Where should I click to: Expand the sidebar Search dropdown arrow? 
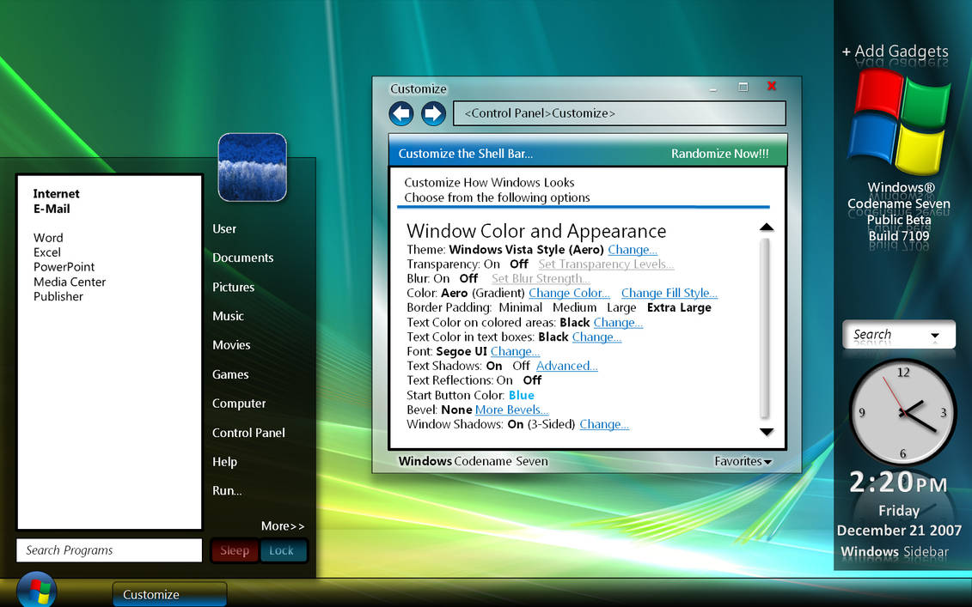coord(935,336)
